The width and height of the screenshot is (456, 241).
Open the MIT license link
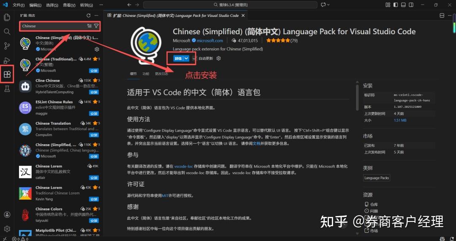(x=165, y=196)
